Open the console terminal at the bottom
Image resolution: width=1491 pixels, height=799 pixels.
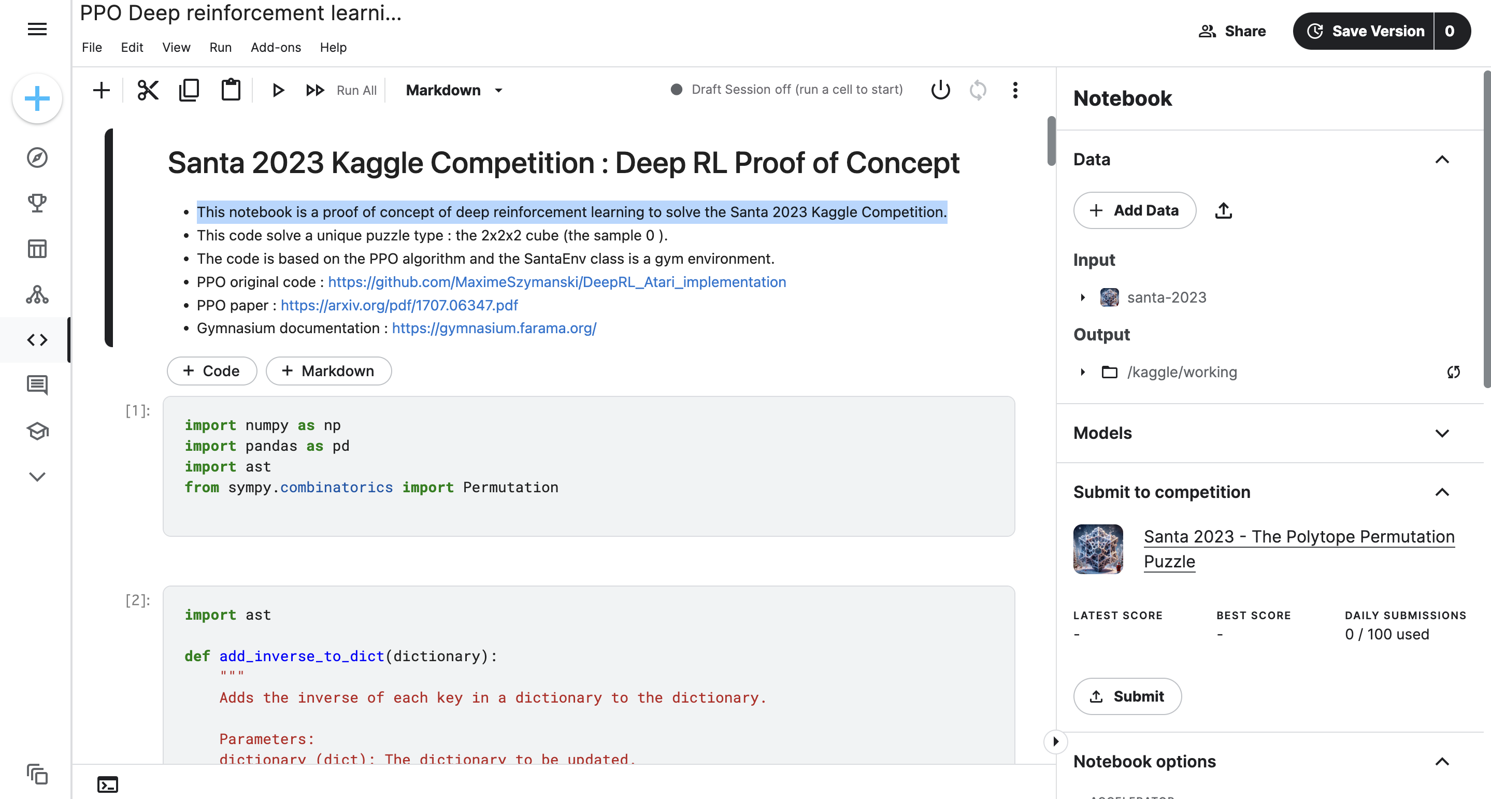[x=107, y=784]
